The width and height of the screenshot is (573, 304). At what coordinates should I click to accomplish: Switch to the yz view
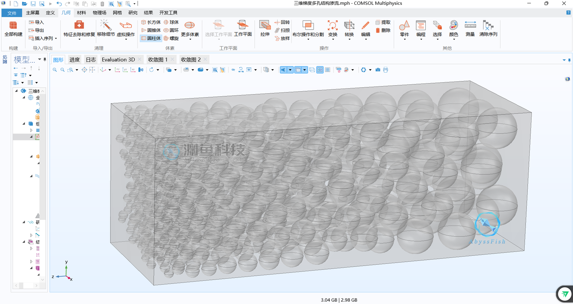125,70
